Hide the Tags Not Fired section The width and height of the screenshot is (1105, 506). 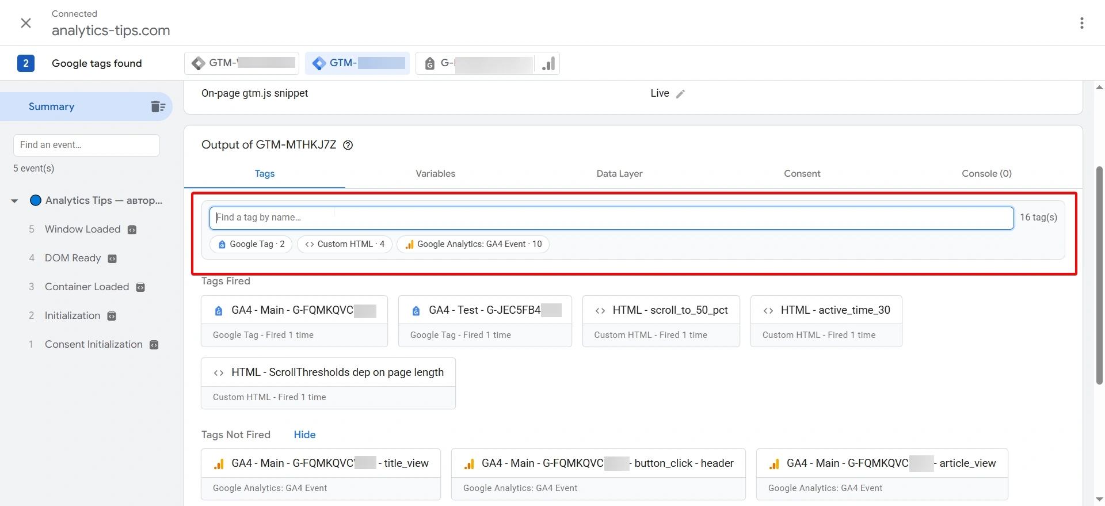304,435
